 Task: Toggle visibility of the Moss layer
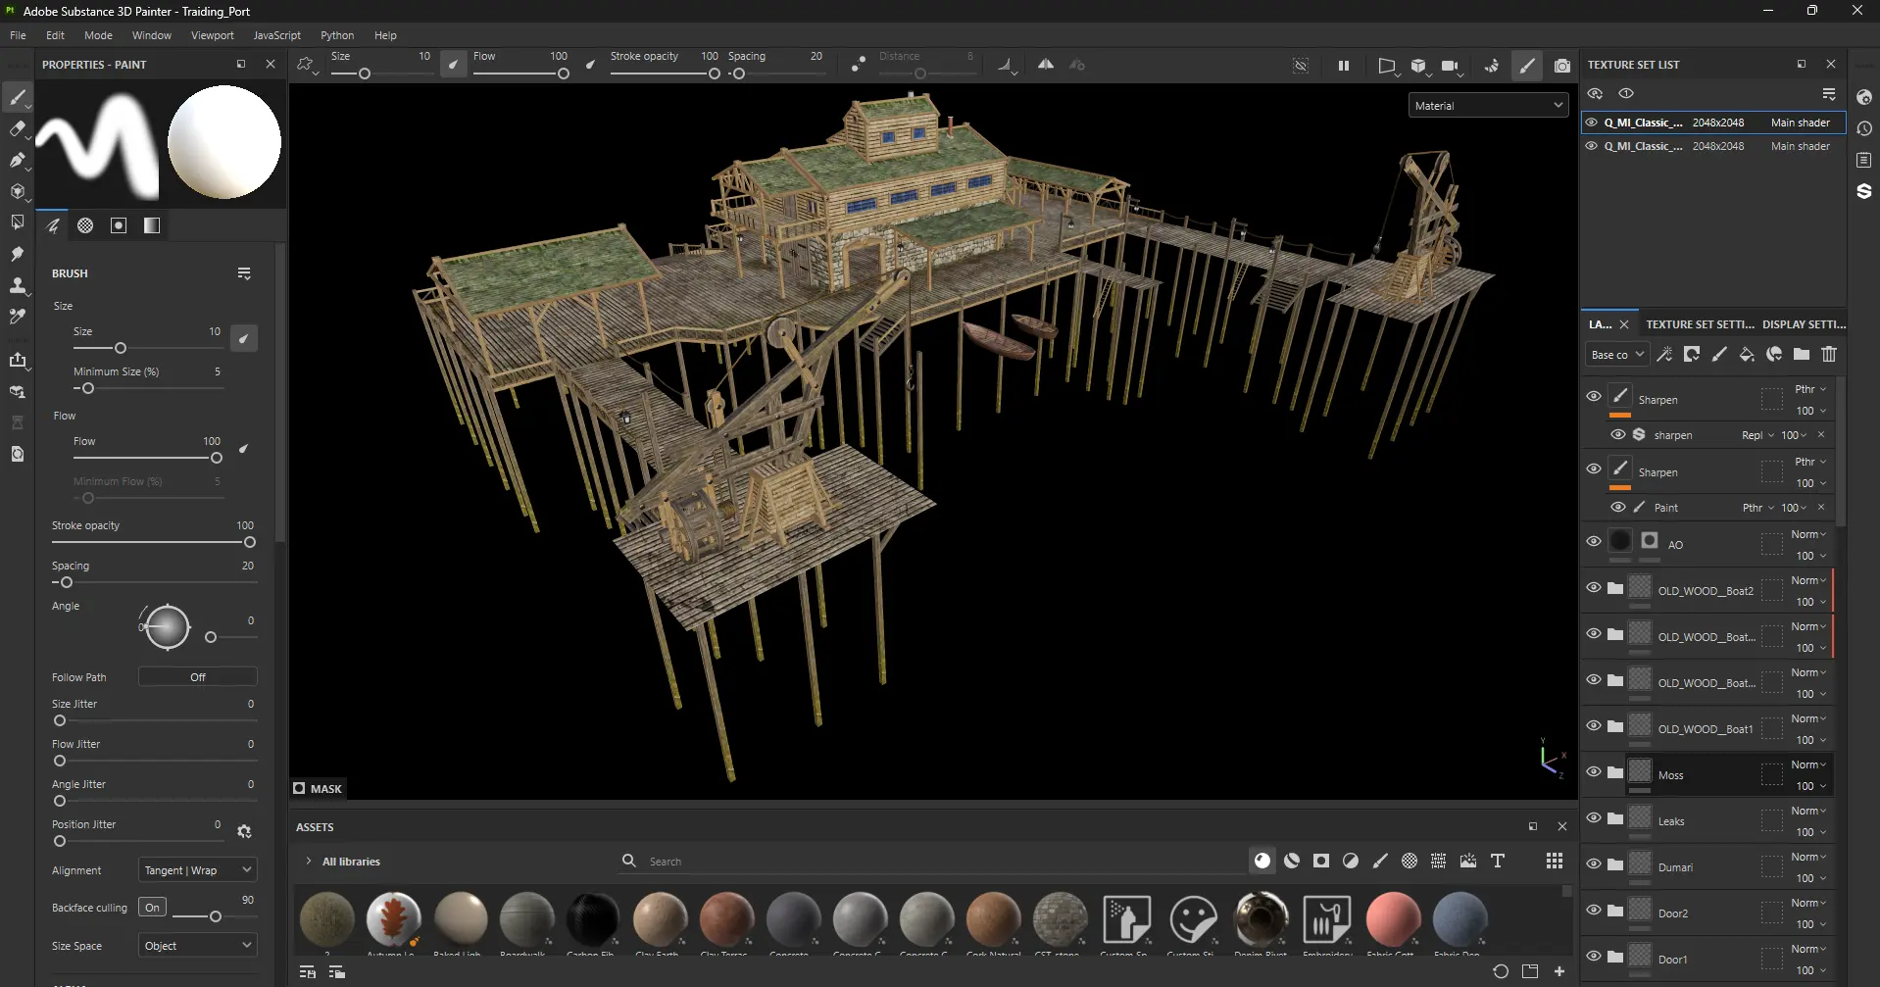coord(1594,772)
